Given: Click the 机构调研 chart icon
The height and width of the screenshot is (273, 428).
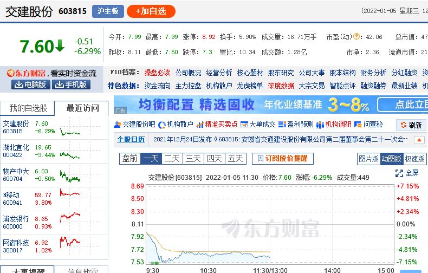Looking at the screenshot, I should [x=320, y=125].
